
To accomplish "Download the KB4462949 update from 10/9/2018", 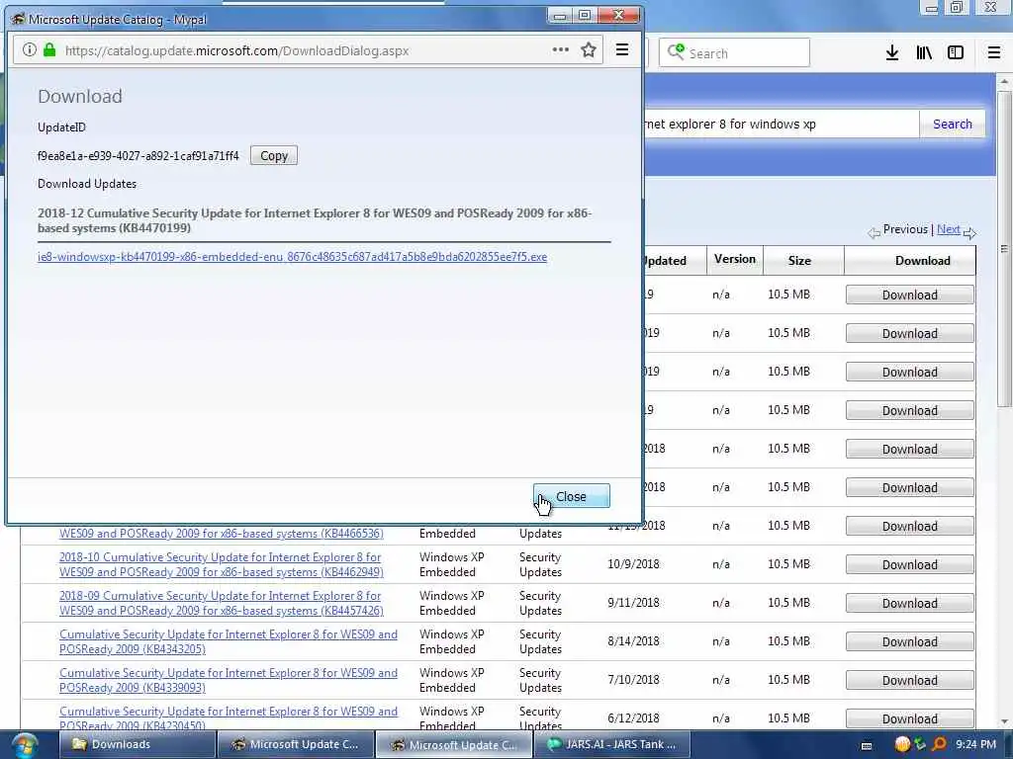I will coord(910,564).
